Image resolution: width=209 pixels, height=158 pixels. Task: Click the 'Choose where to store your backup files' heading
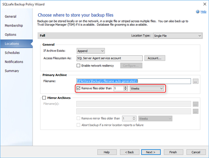(x=75, y=15)
